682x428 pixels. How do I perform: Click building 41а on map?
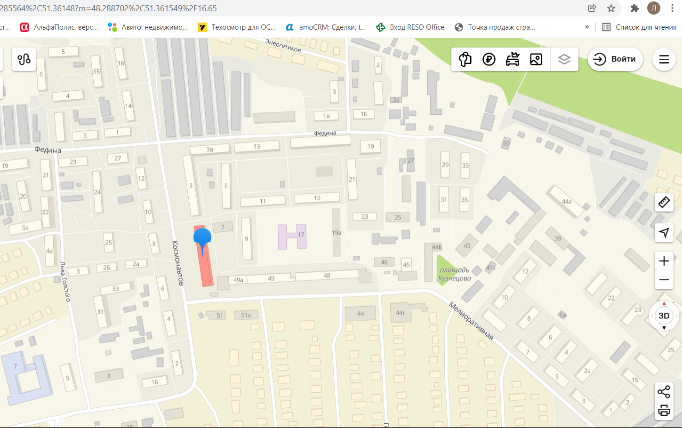pos(491,267)
